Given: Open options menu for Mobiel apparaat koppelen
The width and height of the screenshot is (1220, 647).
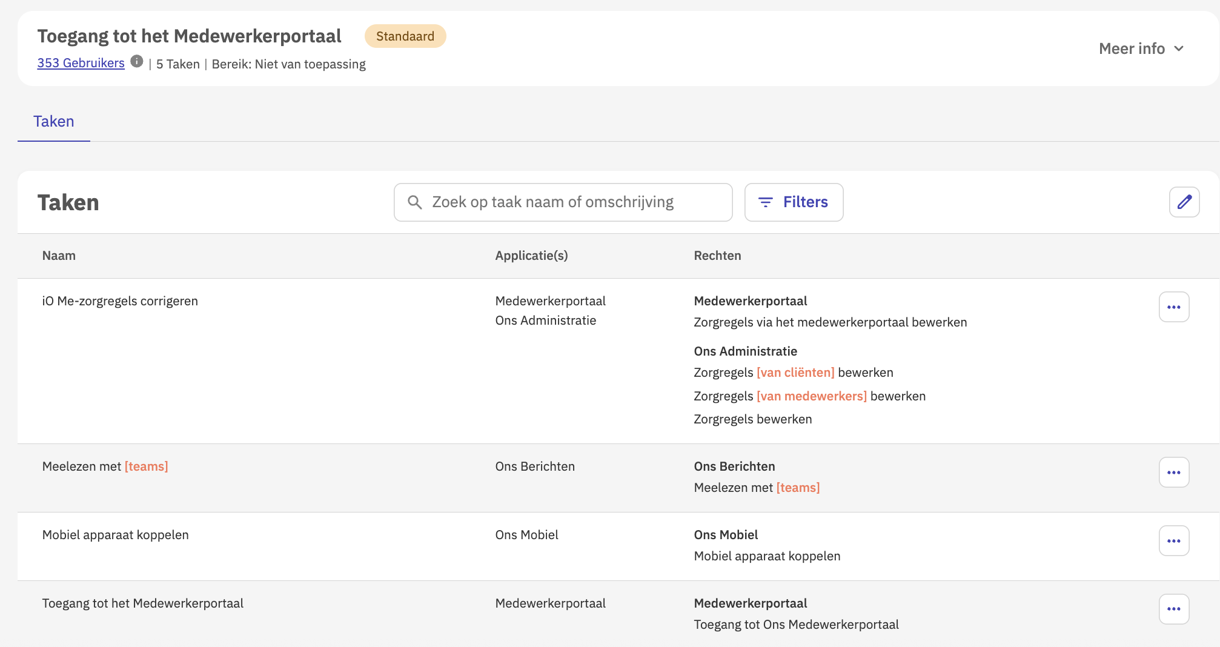Looking at the screenshot, I should 1174,541.
